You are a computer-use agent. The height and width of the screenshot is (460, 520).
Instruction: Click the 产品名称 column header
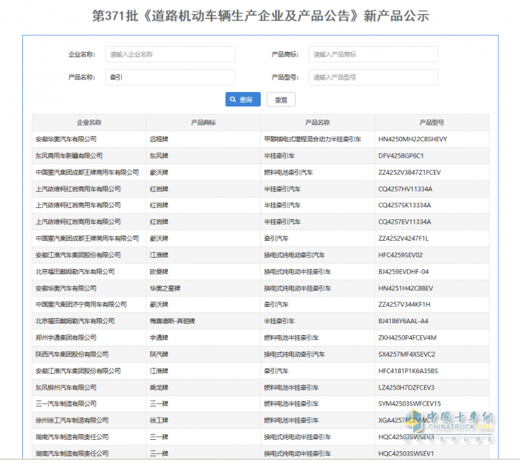coord(317,123)
